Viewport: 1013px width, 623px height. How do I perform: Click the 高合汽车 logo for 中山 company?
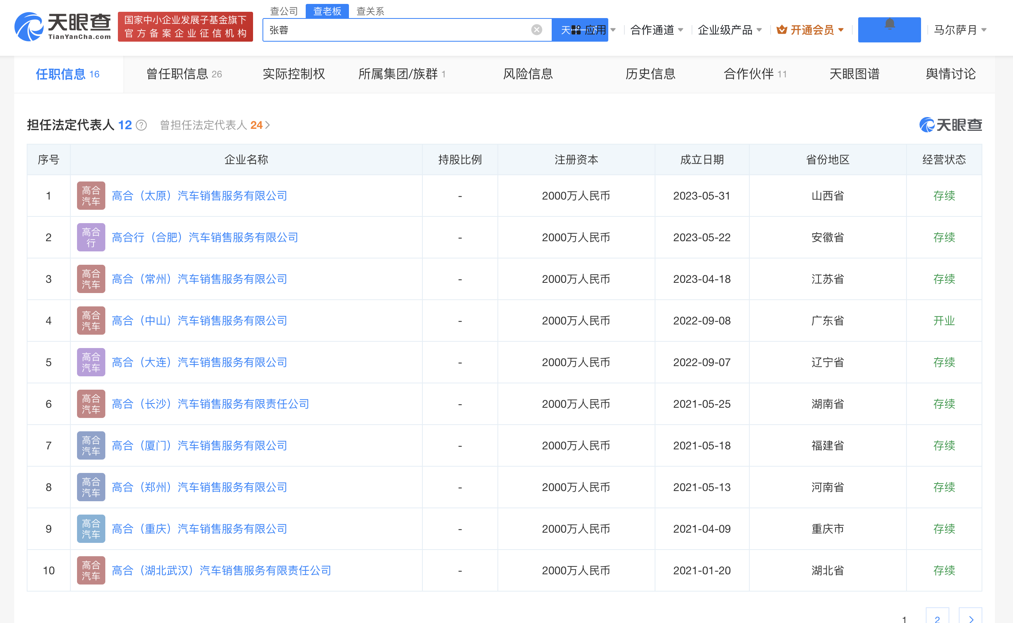[91, 321]
